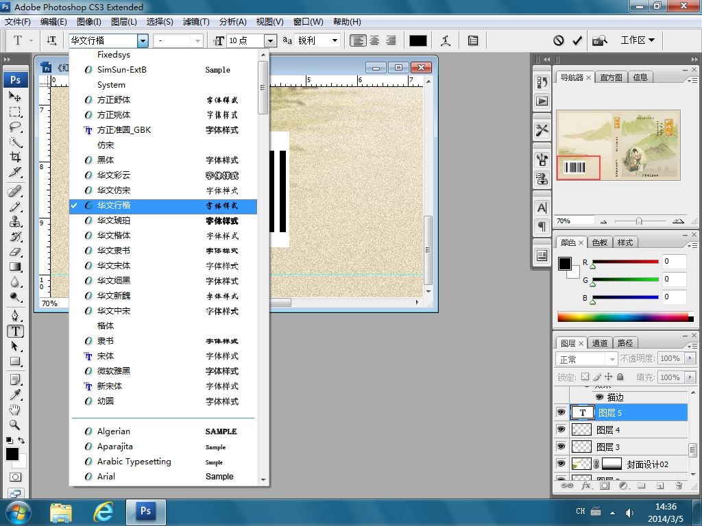Switch to the 通道 tab

600,343
